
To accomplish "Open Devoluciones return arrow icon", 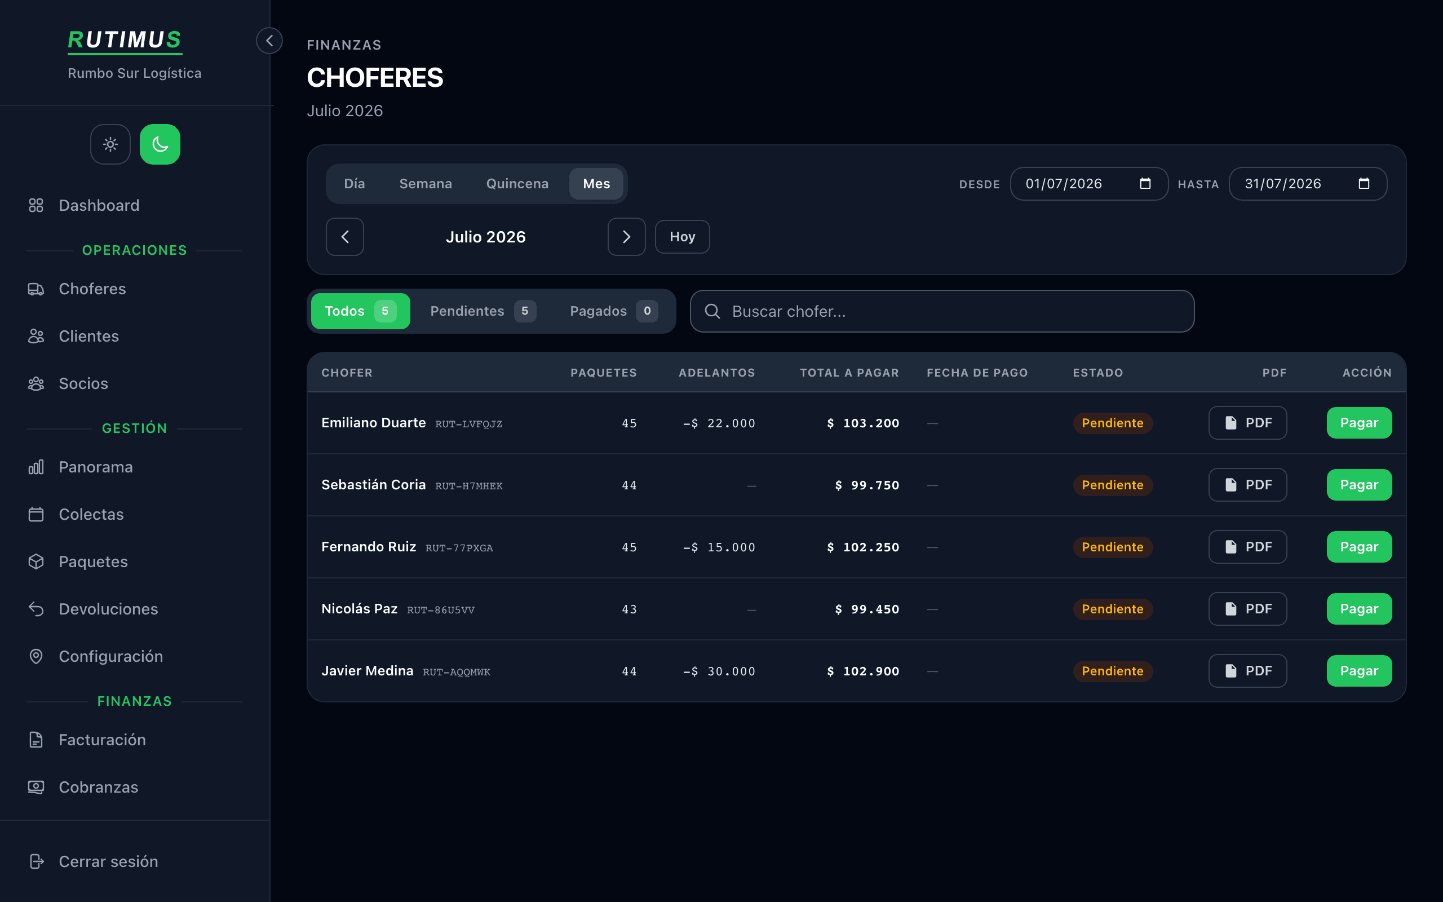I will pyautogui.click(x=36, y=609).
